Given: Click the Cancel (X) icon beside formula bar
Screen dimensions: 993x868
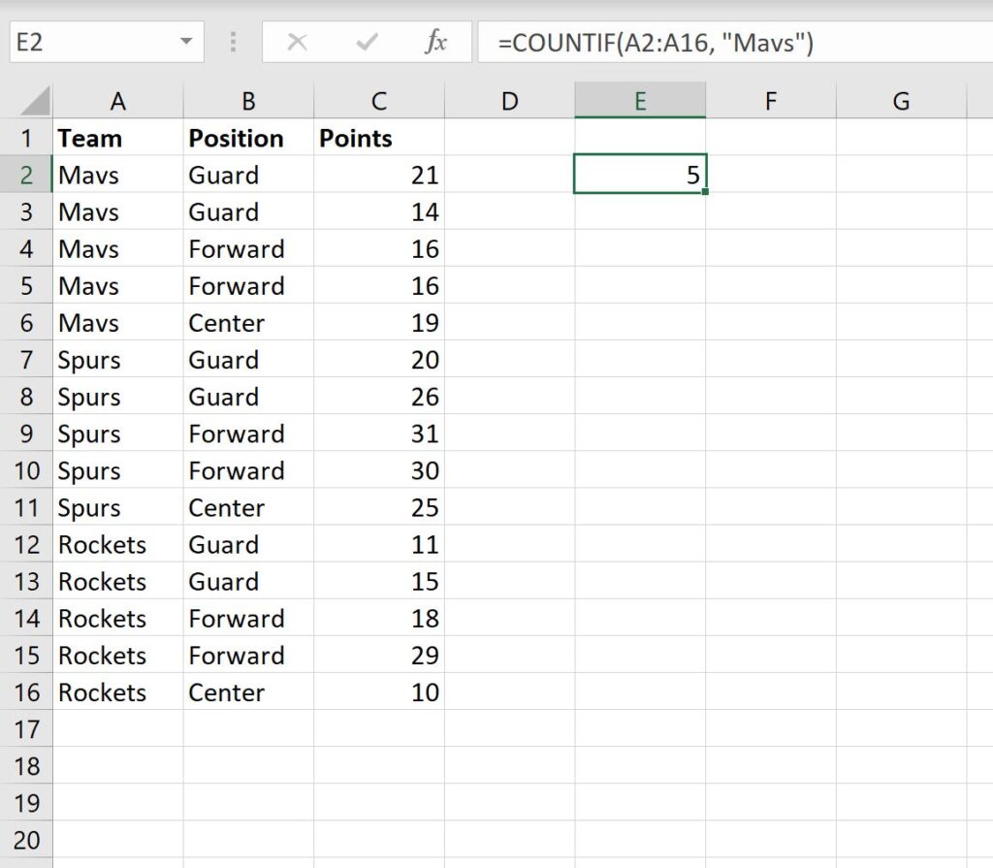Looking at the screenshot, I should coord(298,42).
